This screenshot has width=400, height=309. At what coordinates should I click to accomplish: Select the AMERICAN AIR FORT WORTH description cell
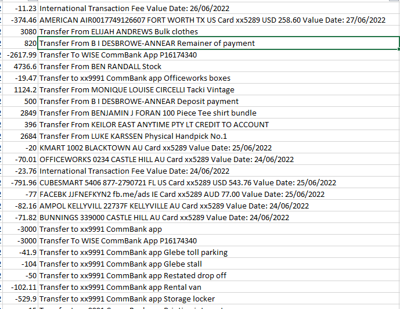point(219,20)
